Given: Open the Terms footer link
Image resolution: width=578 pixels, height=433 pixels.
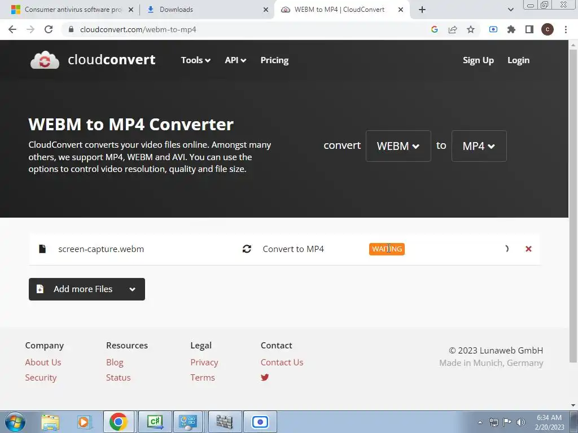Looking at the screenshot, I should pos(203,377).
